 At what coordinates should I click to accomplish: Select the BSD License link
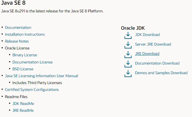point(23,69)
